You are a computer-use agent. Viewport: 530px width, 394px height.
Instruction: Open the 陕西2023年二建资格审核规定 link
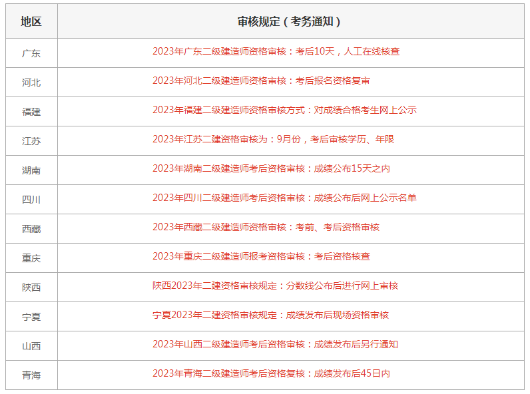tap(275, 286)
